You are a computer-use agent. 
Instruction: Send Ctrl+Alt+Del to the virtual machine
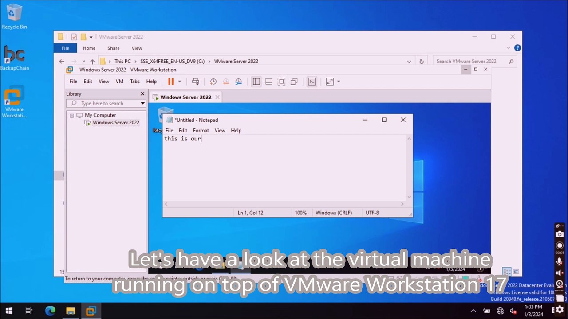pyautogui.click(x=195, y=82)
